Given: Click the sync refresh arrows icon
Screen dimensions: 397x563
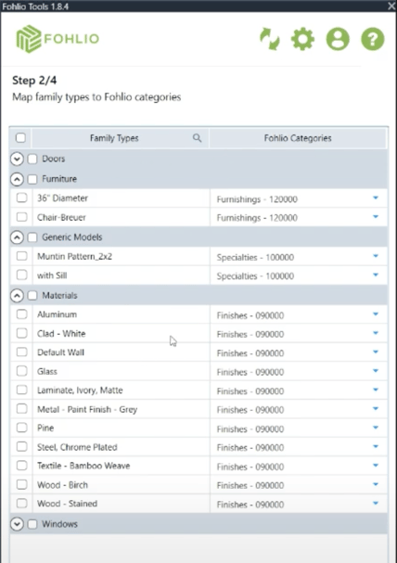Looking at the screenshot, I should click(x=270, y=39).
